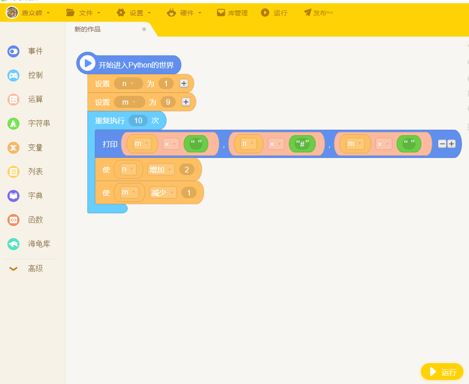Open the 字典 block category

pos(25,196)
